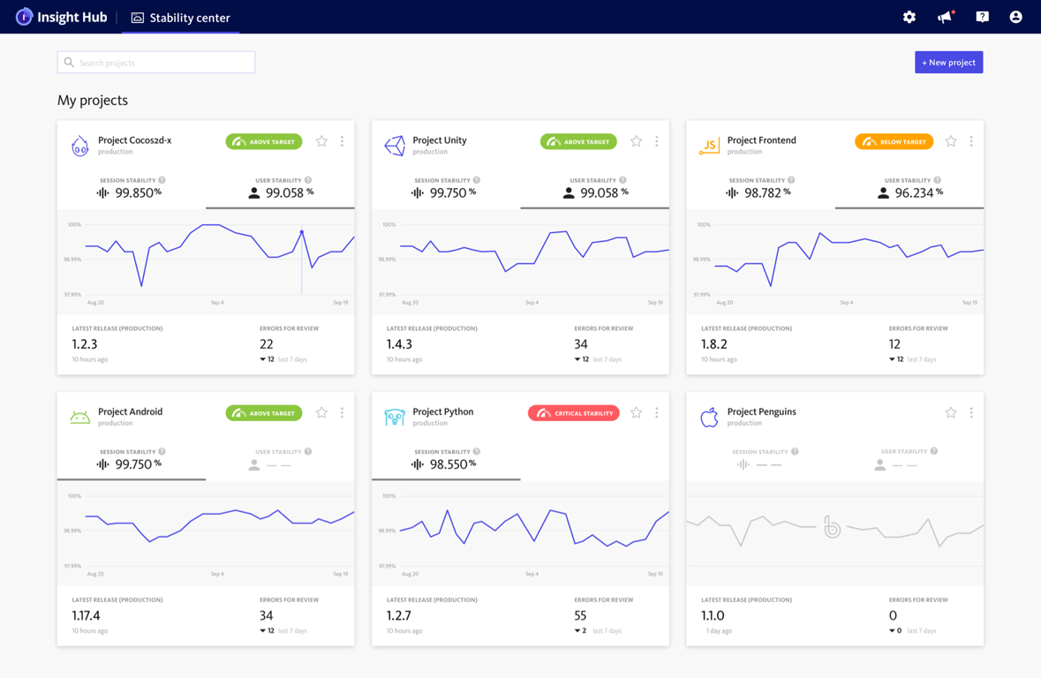Screen dimensions: 1041x678
Task: Click the Critical Stability badge on Project Python
Action: tap(573, 411)
